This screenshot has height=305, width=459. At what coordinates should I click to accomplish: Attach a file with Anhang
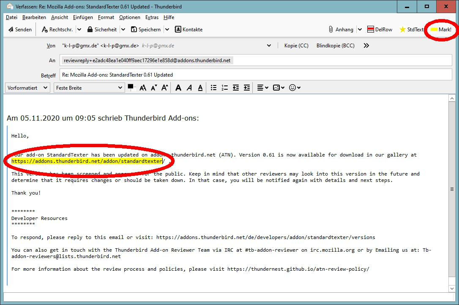(341, 29)
